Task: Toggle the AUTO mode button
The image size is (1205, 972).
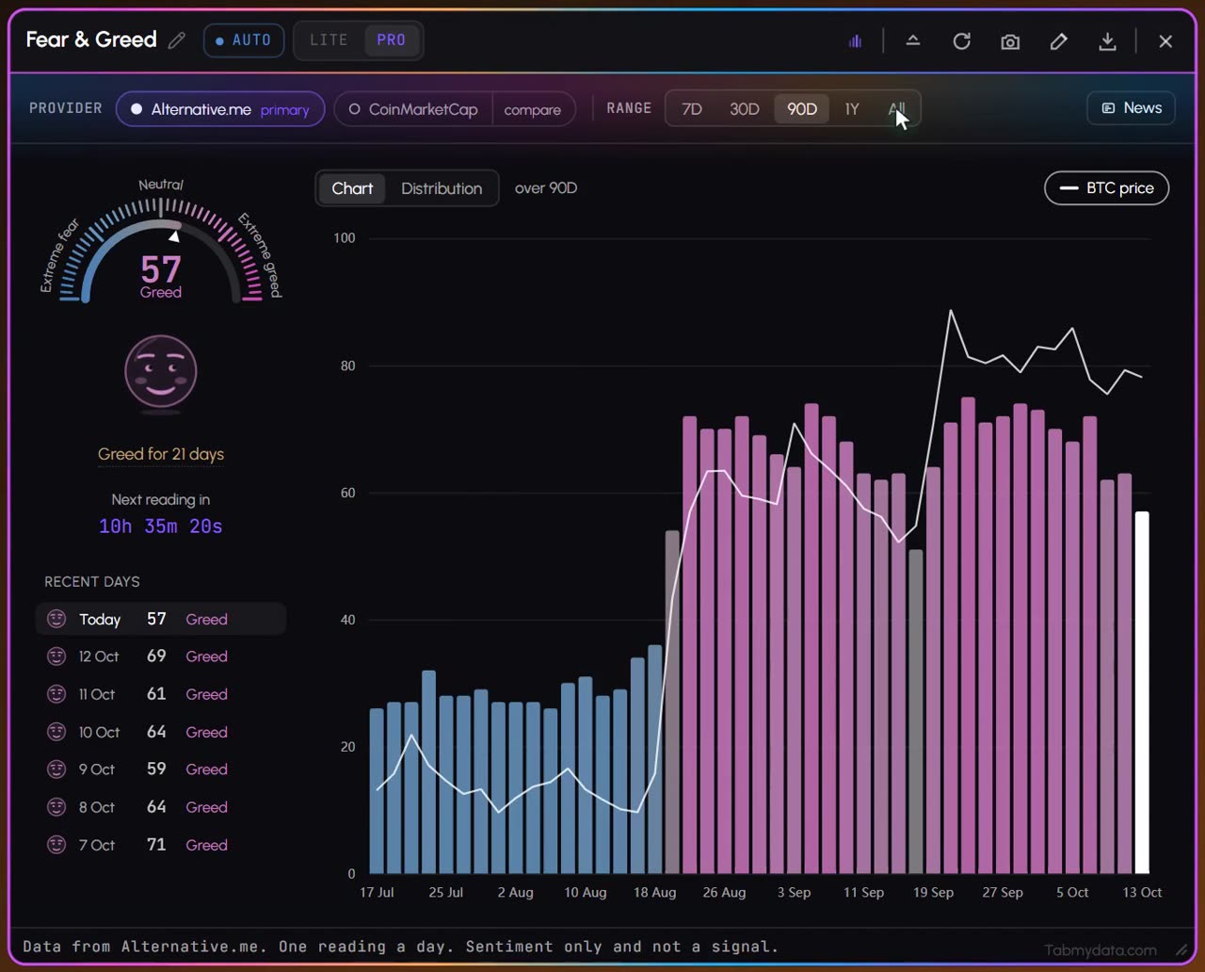Action: [244, 40]
